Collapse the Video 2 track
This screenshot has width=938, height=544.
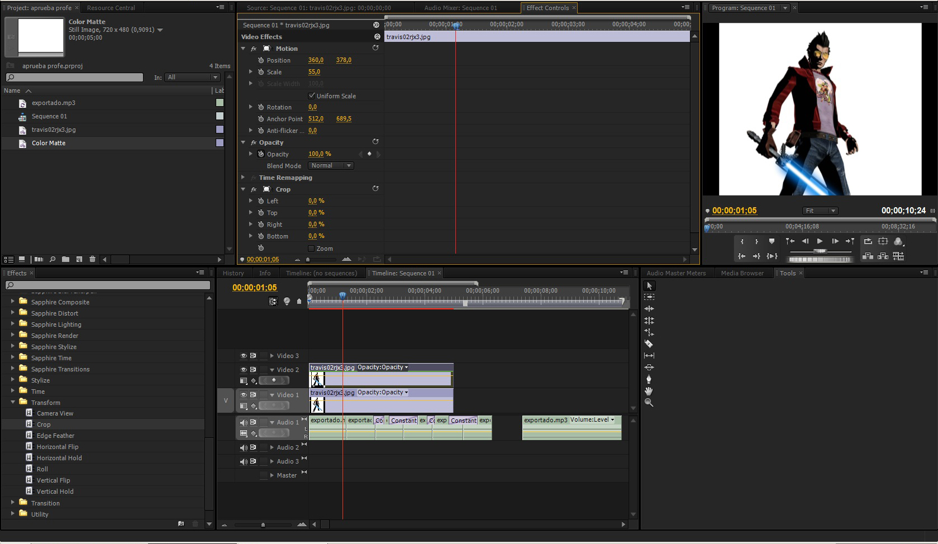tap(272, 370)
